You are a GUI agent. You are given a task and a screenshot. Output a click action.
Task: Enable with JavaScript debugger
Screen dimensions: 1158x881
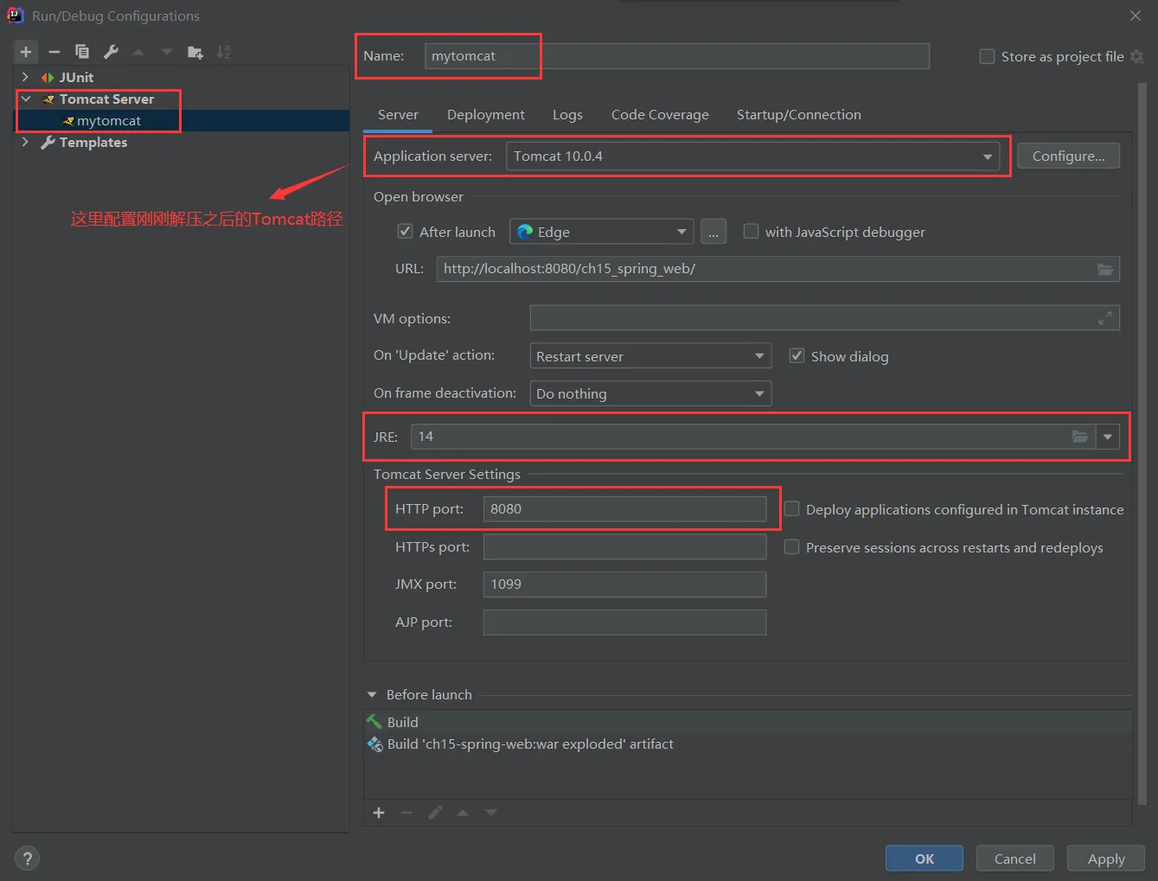751,232
